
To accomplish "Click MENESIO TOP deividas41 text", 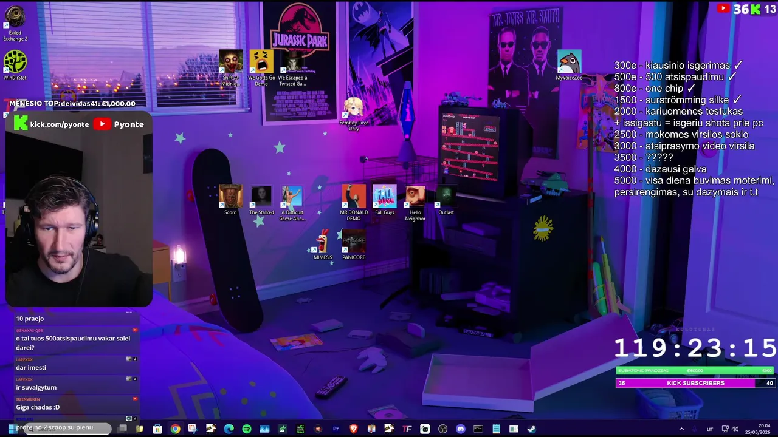I will [72, 103].
